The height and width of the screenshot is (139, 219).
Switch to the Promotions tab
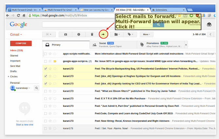click(161, 45)
